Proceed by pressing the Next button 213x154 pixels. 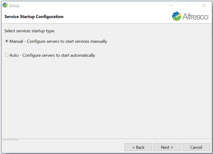coord(167,147)
